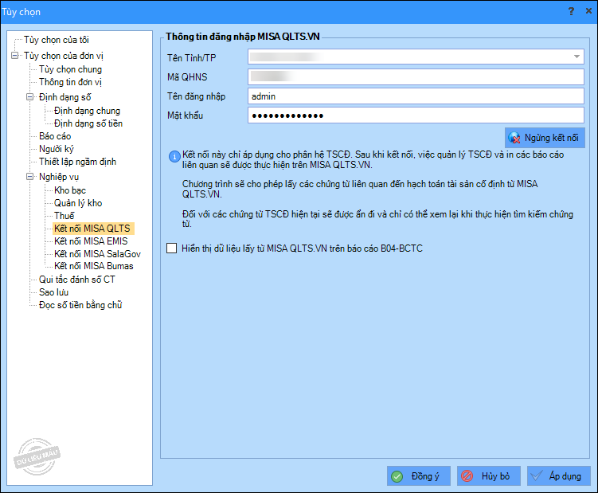Viewport: 598px width, 493px height.
Task: Select Thiết lập ngầm định
Action: (x=77, y=162)
